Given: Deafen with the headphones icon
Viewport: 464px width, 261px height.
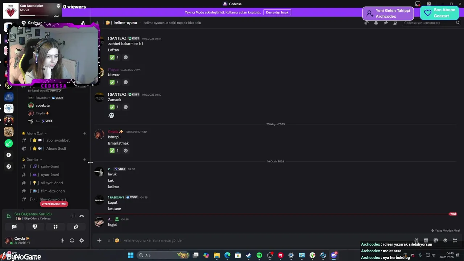Looking at the screenshot, I should coord(72,240).
